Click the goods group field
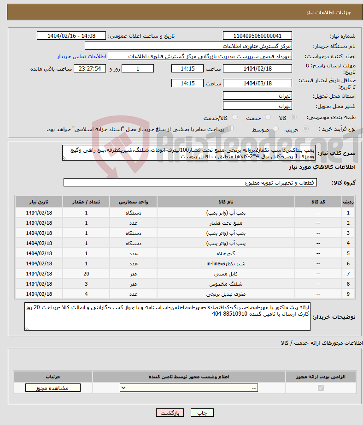 (190, 182)
